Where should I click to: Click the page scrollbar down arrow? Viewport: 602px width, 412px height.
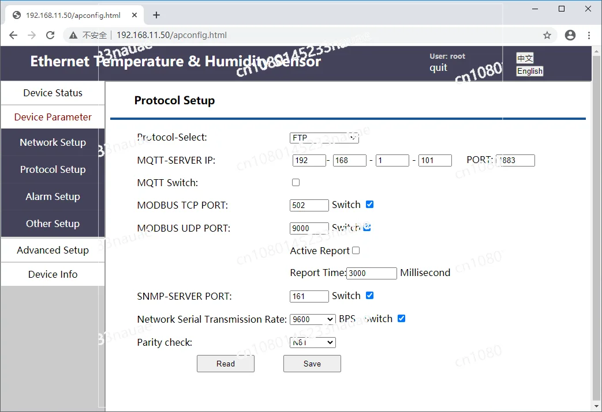596,406
